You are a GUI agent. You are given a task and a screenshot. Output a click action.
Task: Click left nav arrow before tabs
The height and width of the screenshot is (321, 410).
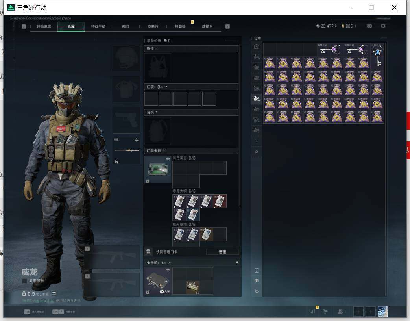[x=24, y=26]
